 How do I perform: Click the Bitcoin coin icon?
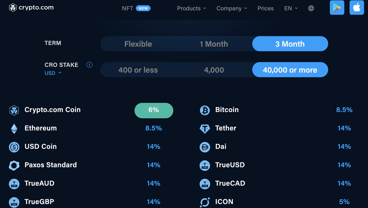[x=205, y=110]
